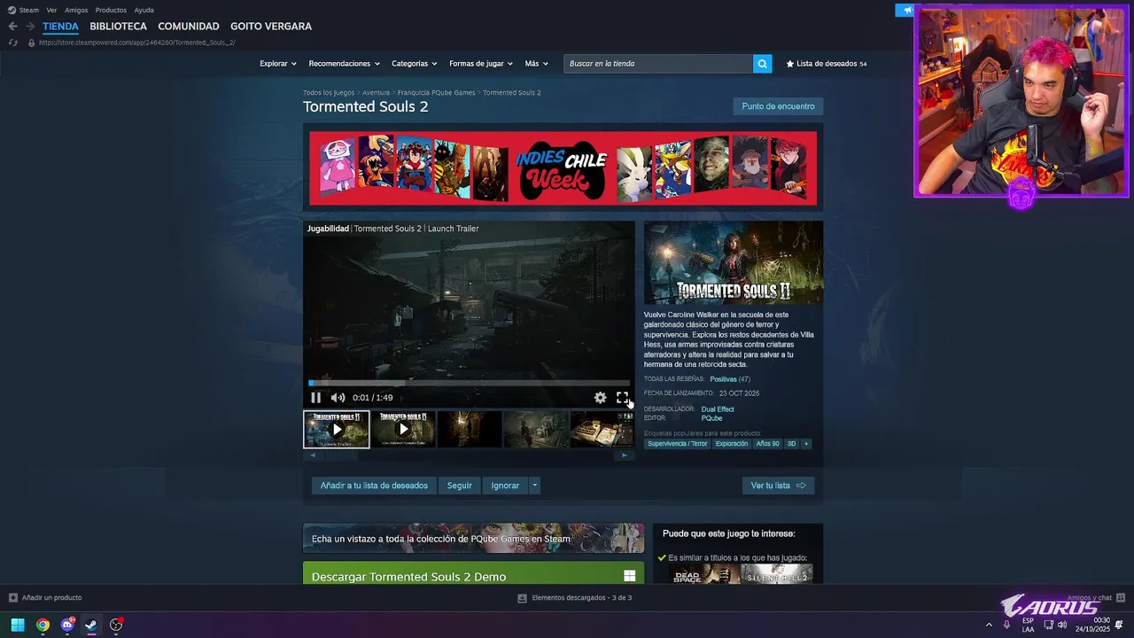This screenshot has width=1134, height=638.
Task: Open the Ayuda menu
Action: pyautogui.click(x=144, y=10)
